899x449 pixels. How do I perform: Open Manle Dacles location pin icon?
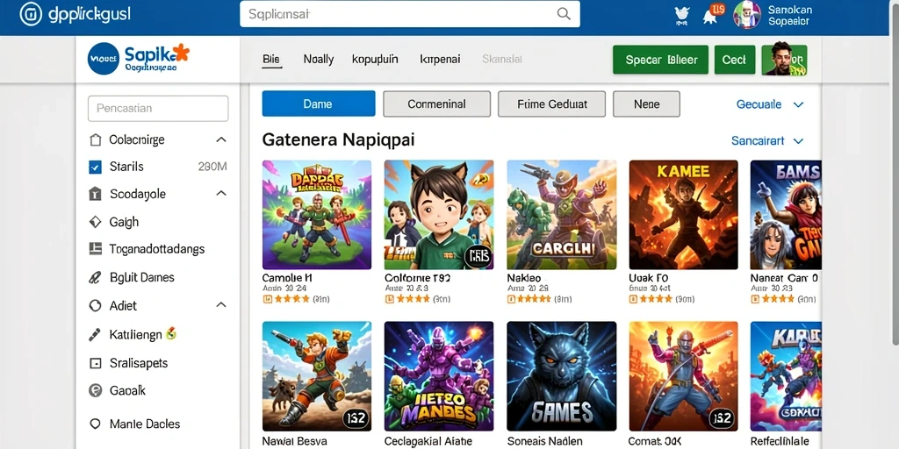95,424
